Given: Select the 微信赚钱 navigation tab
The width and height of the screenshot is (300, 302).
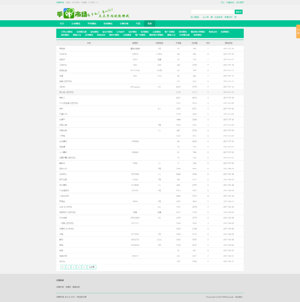Looking at the screenshot, I should click(x=108, y=24).
